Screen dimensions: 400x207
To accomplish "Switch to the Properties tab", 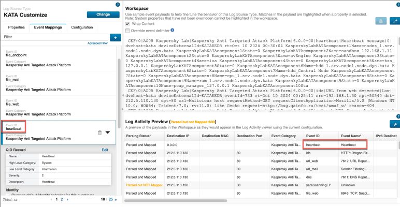I will click(x=17, y=27).
